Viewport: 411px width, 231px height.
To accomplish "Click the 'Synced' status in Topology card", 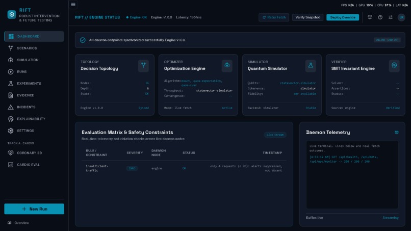I will pos(144,108).
